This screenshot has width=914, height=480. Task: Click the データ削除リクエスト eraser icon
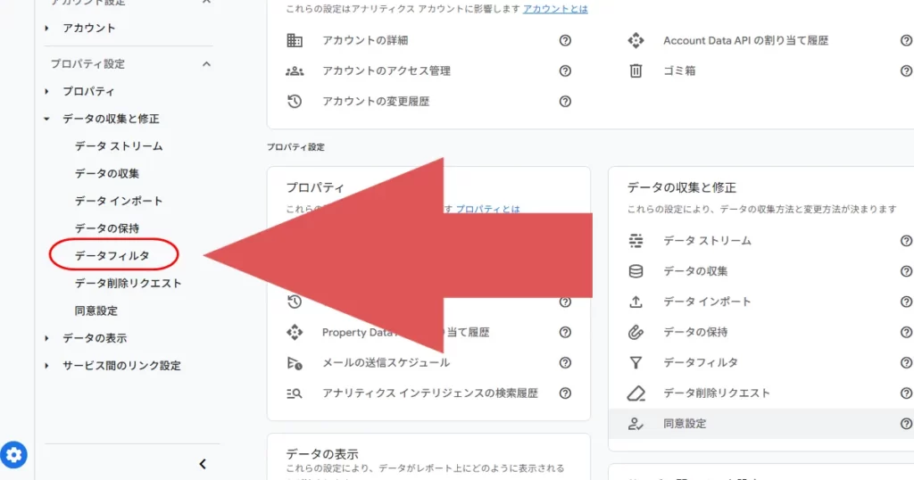636,393
